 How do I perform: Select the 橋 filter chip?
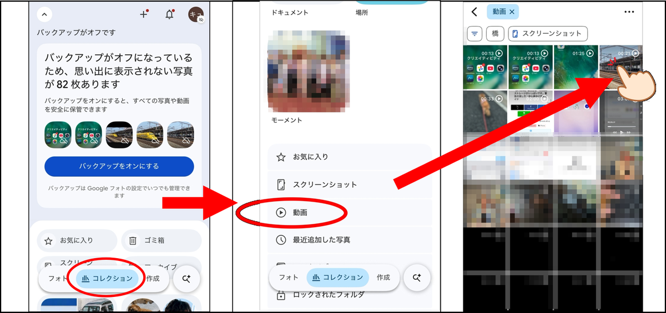click(495, 34)
